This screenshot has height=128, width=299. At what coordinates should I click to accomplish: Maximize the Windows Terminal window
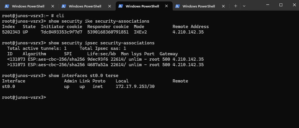(x=281, y=5)
